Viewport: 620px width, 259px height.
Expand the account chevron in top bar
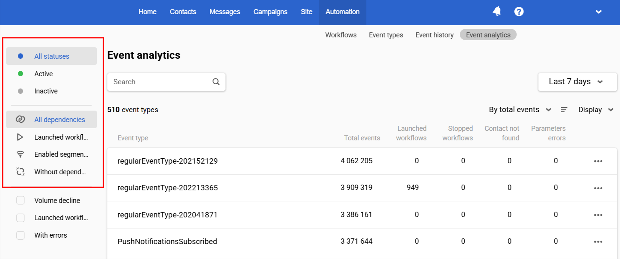(598, 12)
